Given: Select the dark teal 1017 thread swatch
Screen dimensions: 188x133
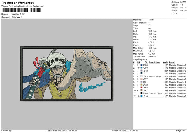Looking at the screenshot, I should coord(142,73).
